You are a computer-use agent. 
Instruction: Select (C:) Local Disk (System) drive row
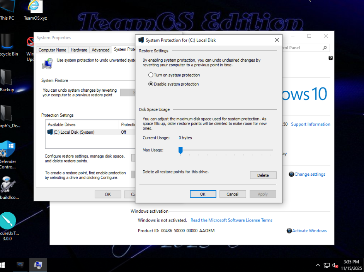point(90,132)
